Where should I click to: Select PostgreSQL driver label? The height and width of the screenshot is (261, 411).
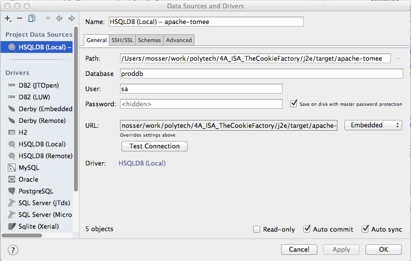pos(36,191)
